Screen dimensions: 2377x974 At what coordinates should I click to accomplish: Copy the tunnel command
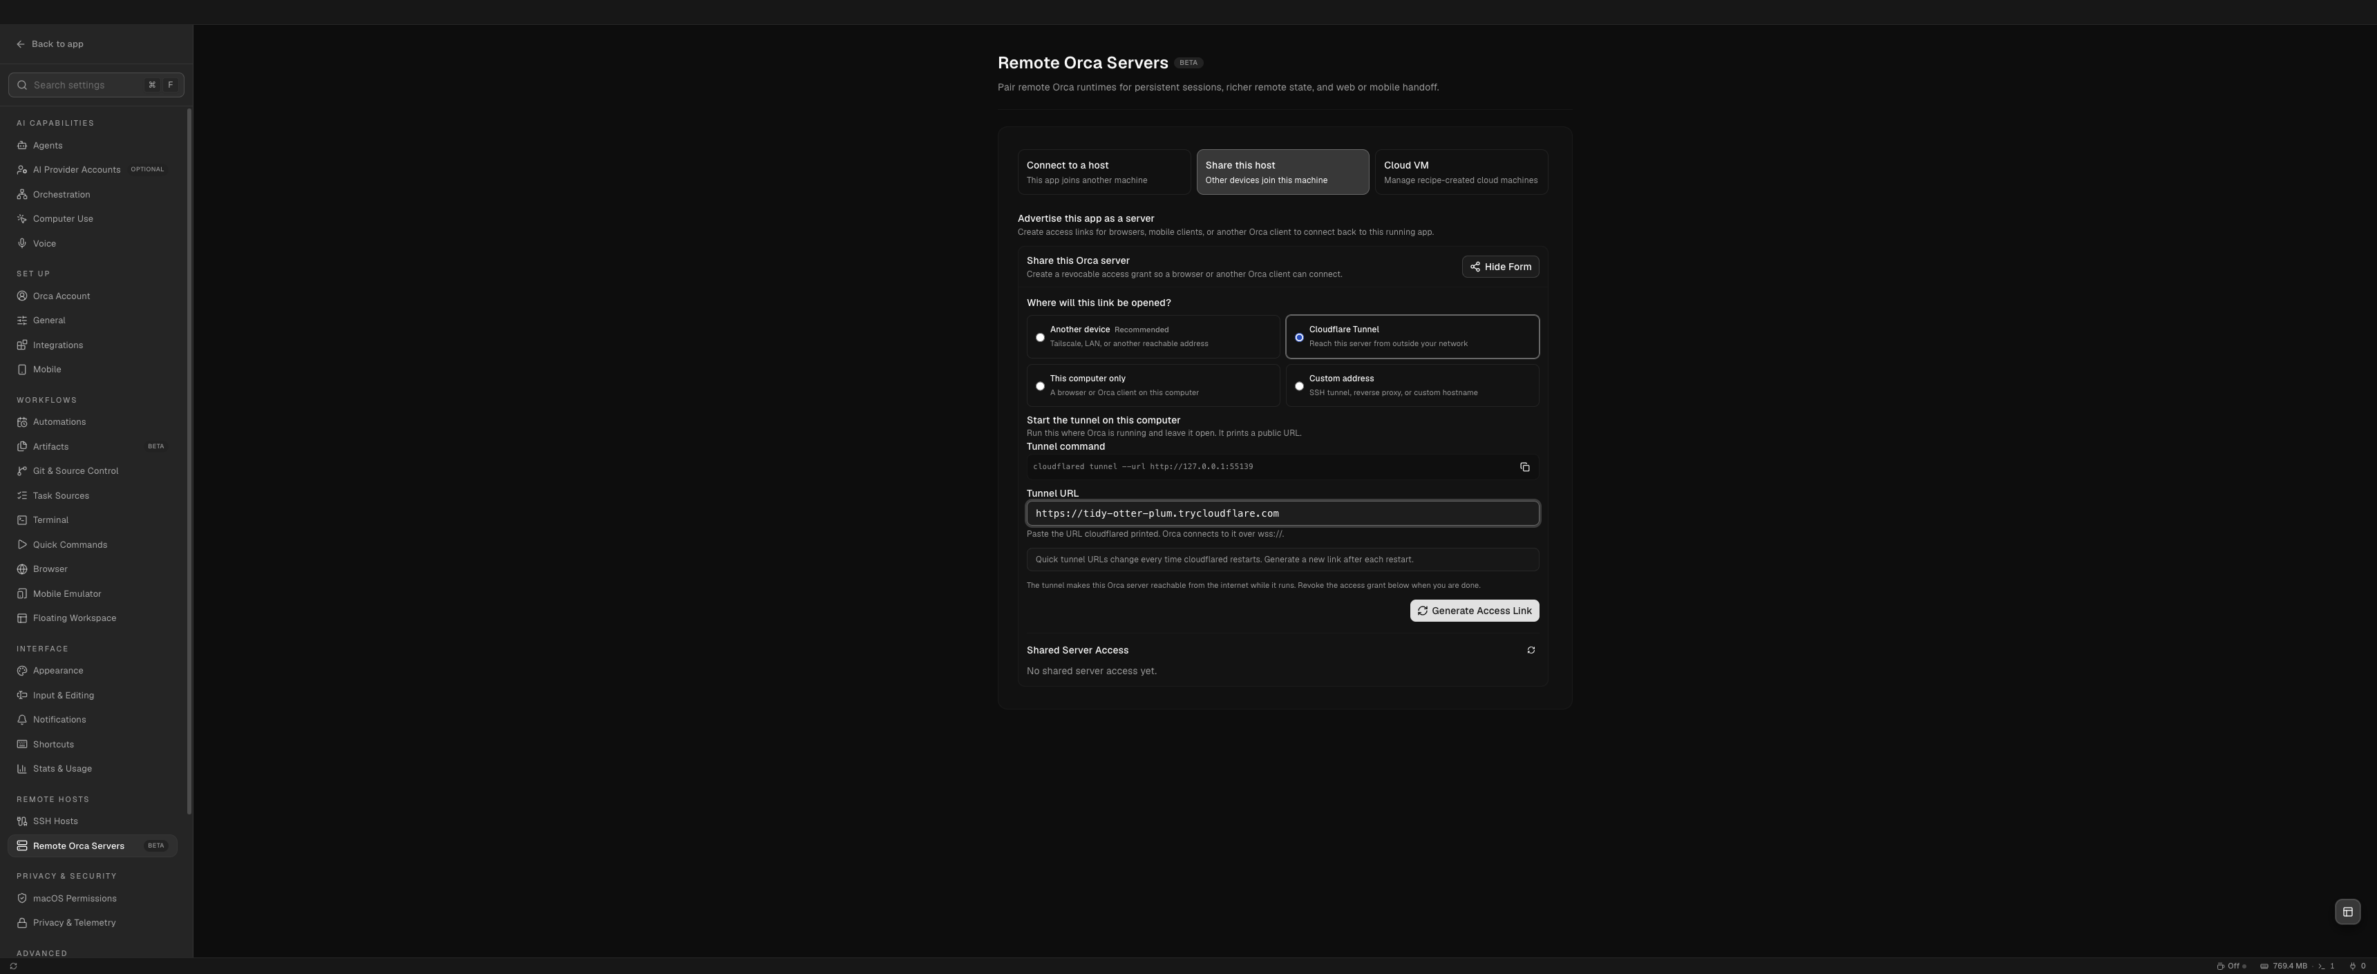click(x=1524, y=467)
